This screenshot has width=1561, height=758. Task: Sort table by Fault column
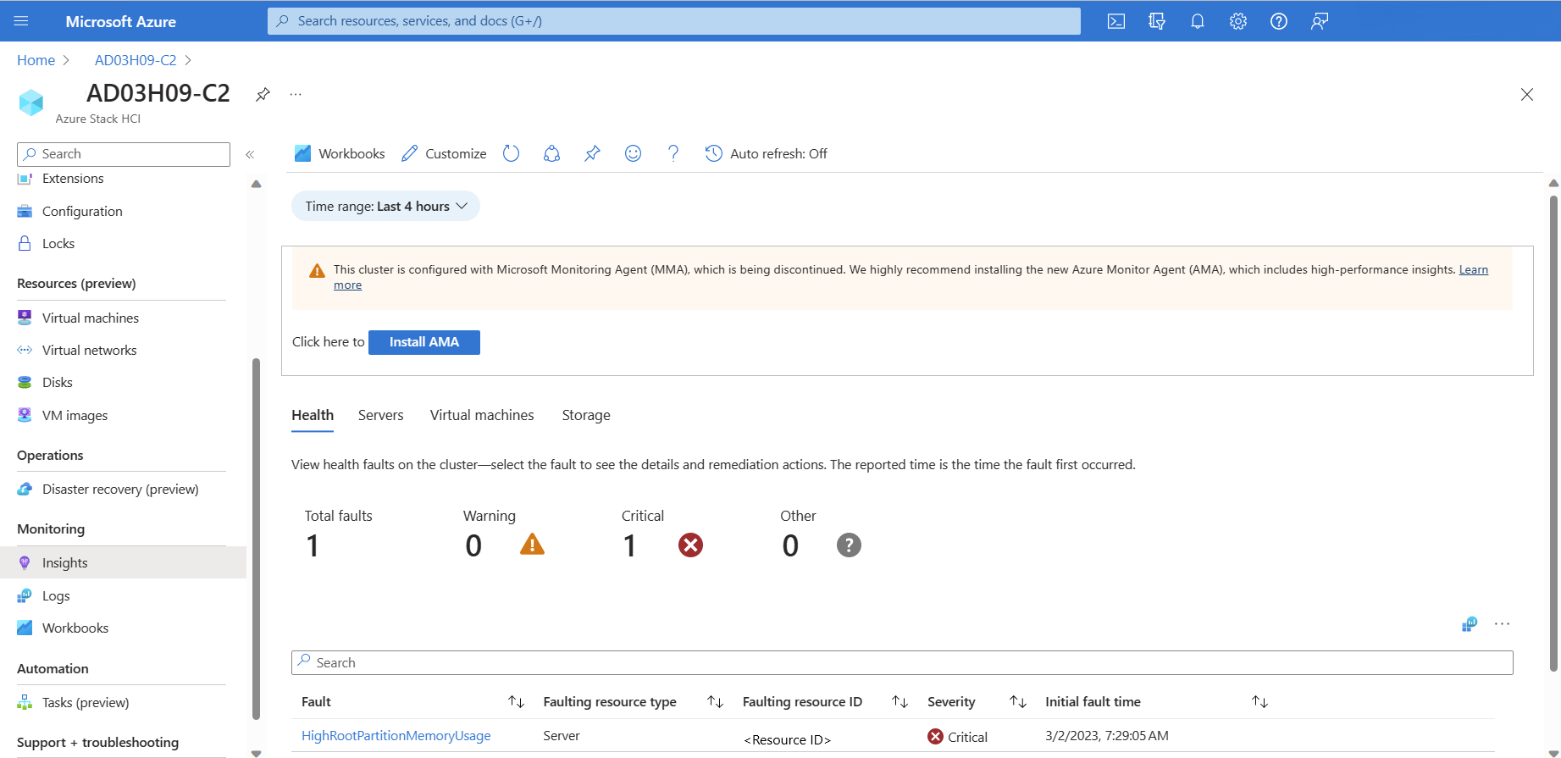517,702
